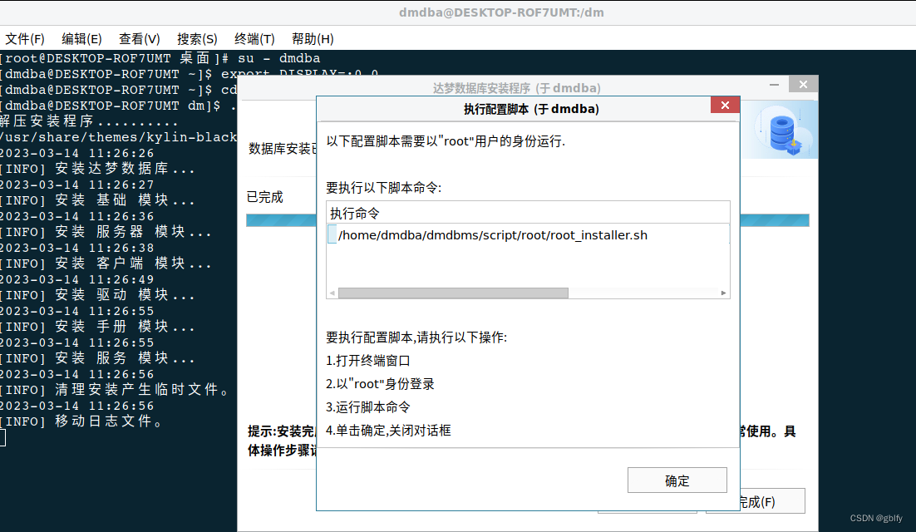The width and height of the screenshot is (916, 532).
Task: Click the 执行命令 column header
Action: click(x=528, y=213)
